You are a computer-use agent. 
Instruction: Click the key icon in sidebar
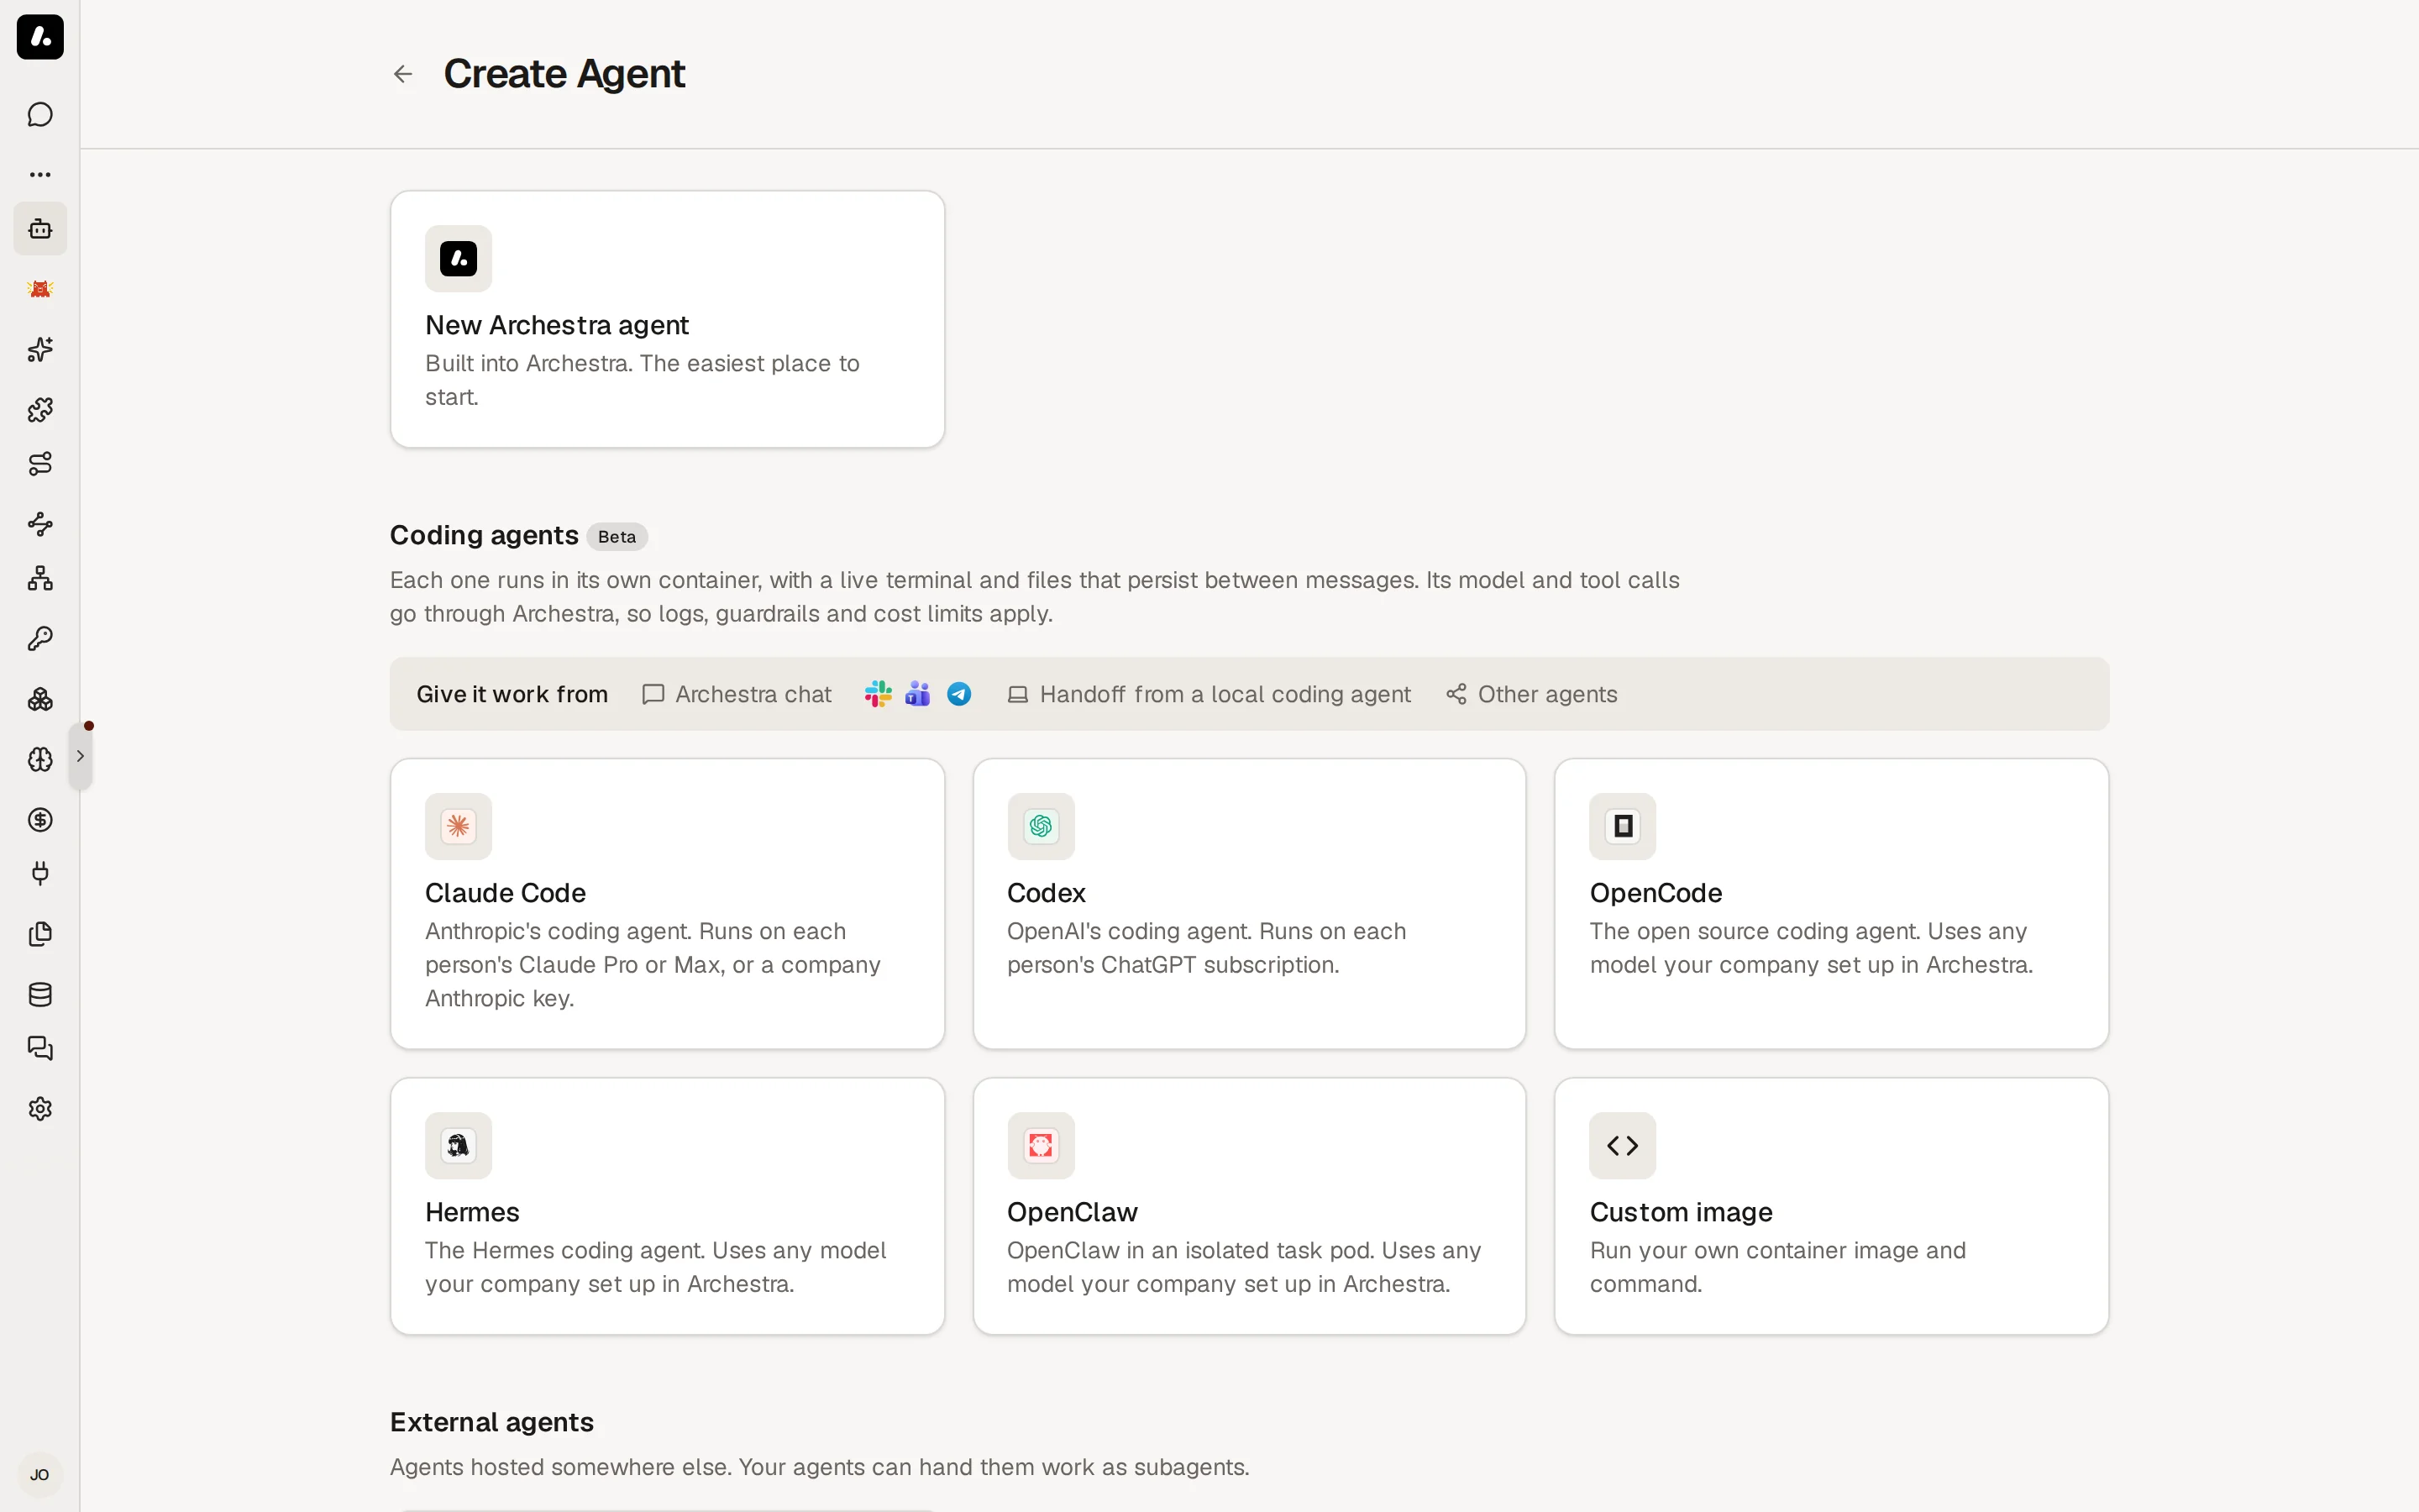[40, 639]
